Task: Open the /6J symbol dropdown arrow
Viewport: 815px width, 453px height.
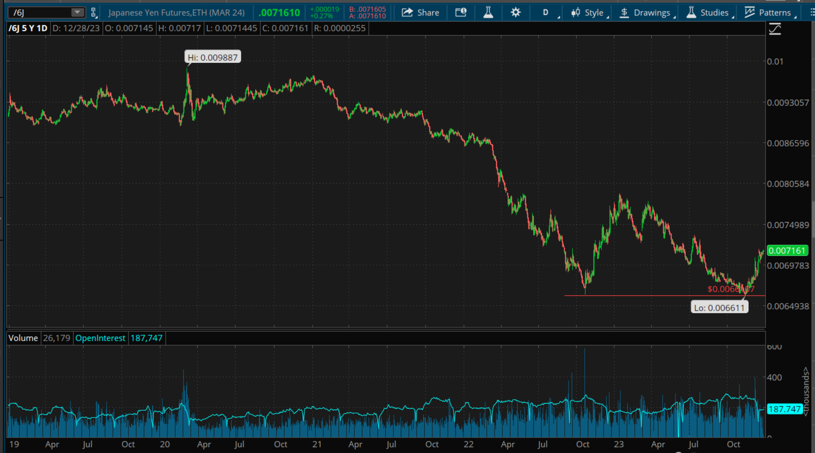Action: click(x=77, y=13)
